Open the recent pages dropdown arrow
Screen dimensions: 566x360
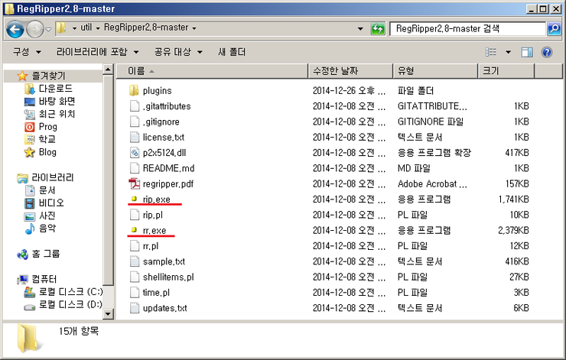pyautogui.click(x=48, y=29)
